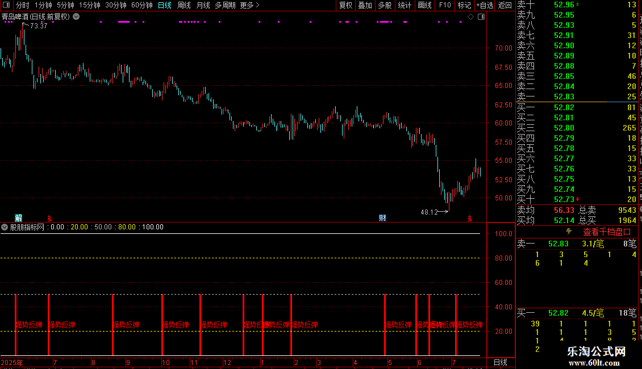Select the 60分钟 period
Viewport: 642px width, 369px height.
(x=141, y=5)
